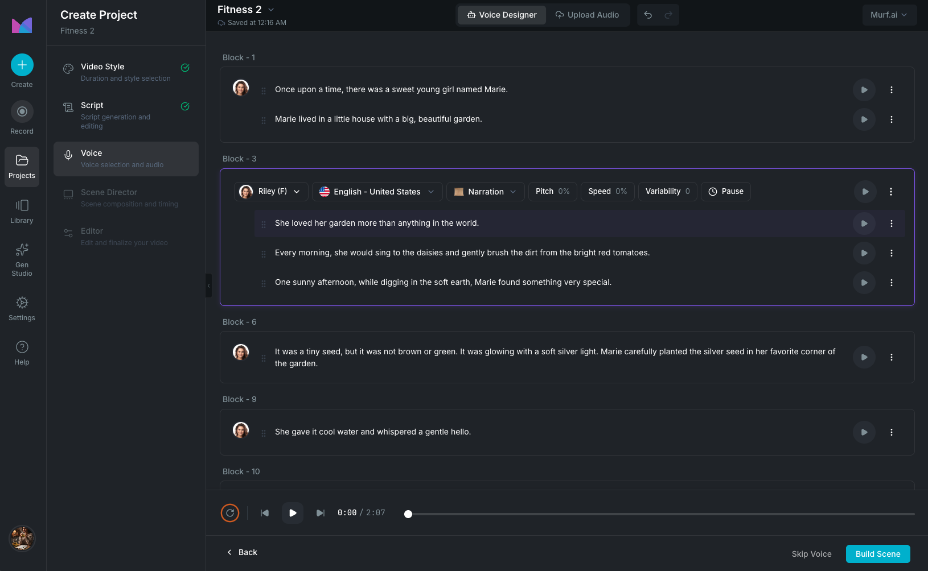Click the Create plus icon

coord(22,65)
